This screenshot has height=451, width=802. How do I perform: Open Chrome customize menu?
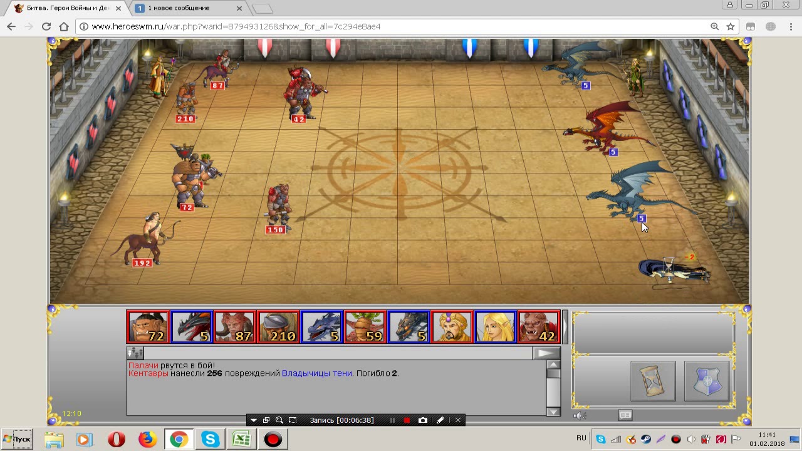791,26
